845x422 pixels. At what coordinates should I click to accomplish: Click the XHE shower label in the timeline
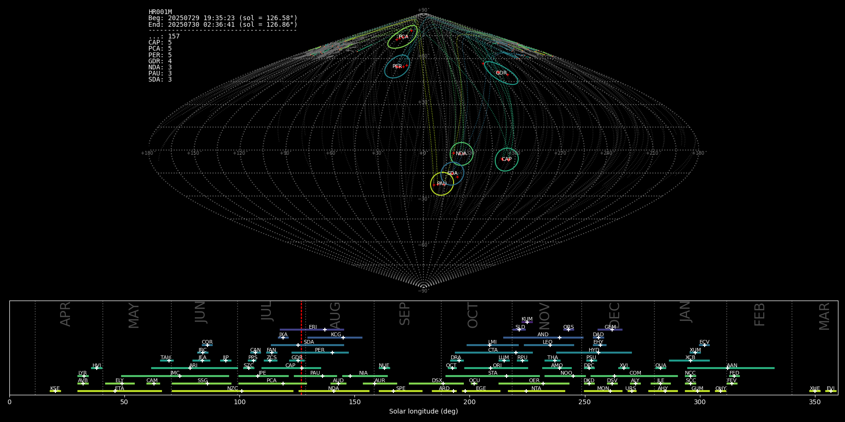pos(814,389)
